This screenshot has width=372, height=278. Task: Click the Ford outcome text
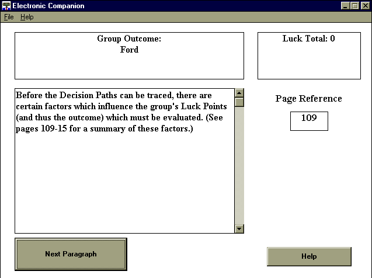click(x=129, y=50)
